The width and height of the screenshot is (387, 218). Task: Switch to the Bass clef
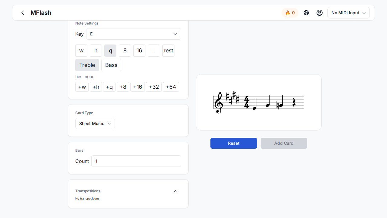pos(111,65)
